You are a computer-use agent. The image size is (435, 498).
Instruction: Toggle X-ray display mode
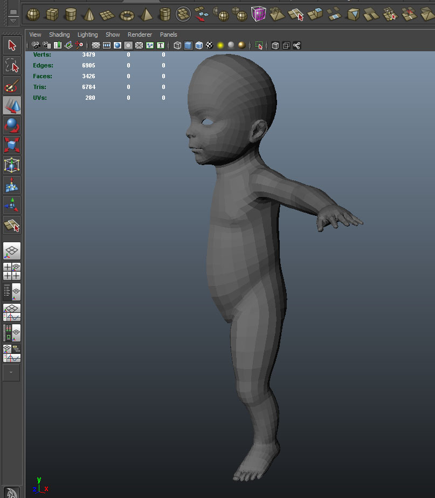(275, 45)
